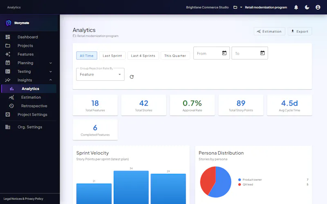This screenshot has height=204, width=327.
Task: Click the Retrospective history icon
Action: pyautogui.click(x=11, y=106)
